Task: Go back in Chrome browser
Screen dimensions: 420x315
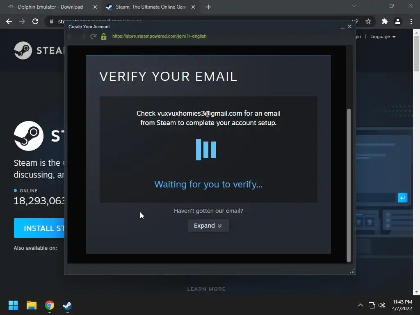Action: point(9,21)
